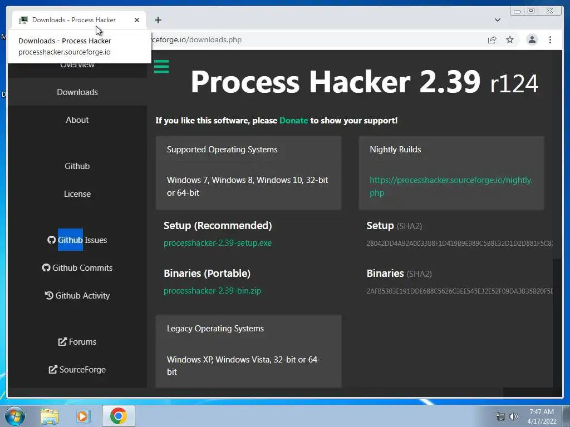Screen dimensions: 570x427
Task: Go to the About sidebar page
Action: pos(77,120)
